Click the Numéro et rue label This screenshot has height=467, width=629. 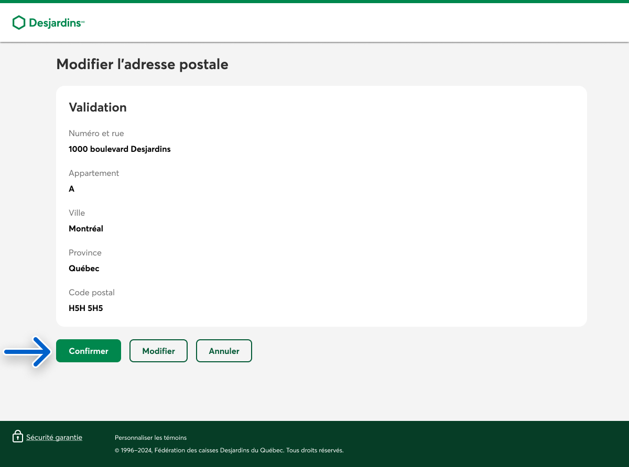pyautogui.click(x=96, y=134)
